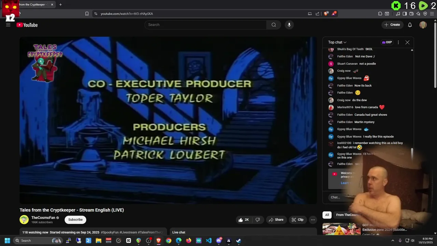Install app icon in address bar
The height and width of the screenshot is (246, 437).
[x=310, y=14]
